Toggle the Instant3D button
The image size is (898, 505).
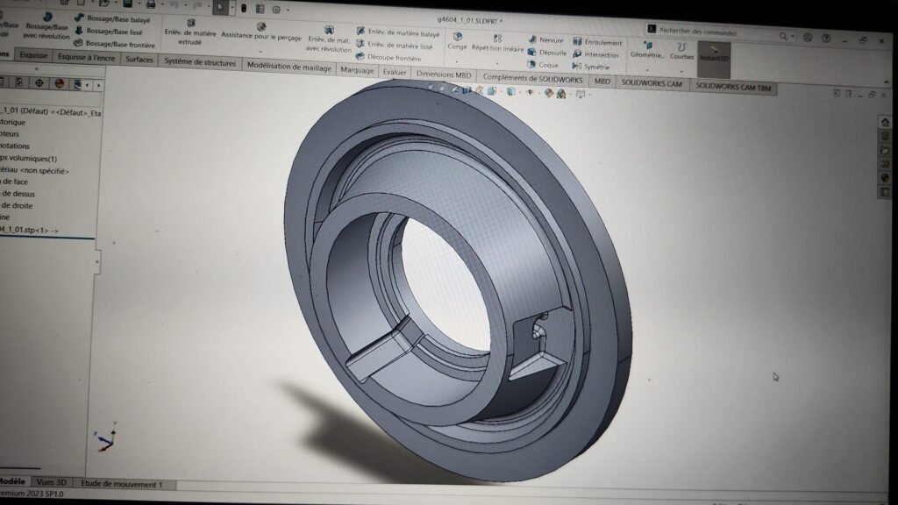714,53
